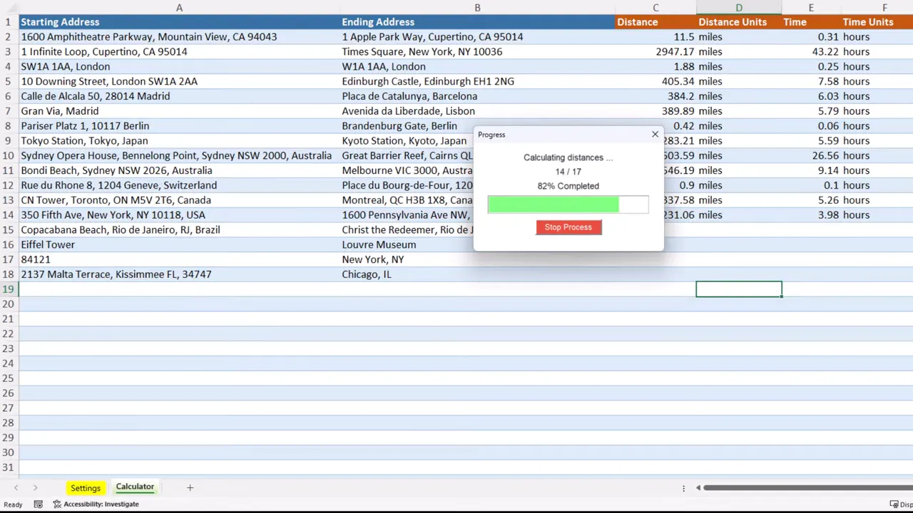Select the Calculator sheet tab
This screenshot has height=513, width=913.
135,487
